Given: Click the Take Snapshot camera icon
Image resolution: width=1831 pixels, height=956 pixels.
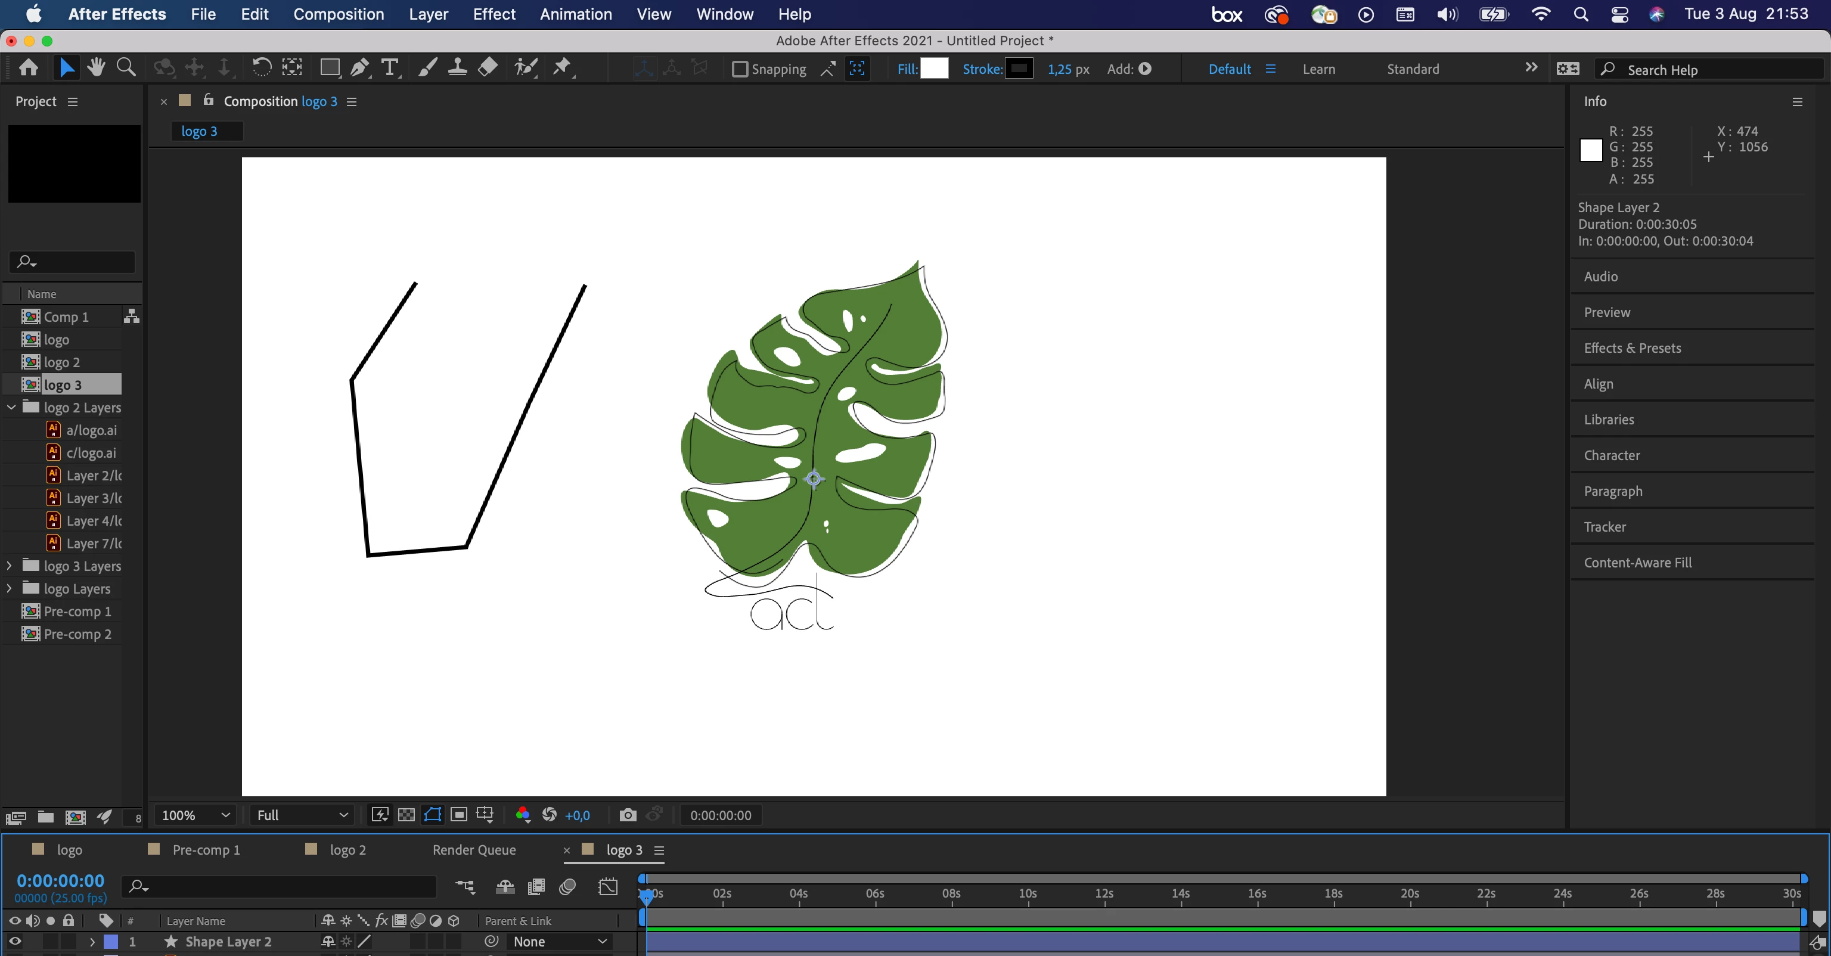Looking at the screenshot, I should tap(628, 815).
